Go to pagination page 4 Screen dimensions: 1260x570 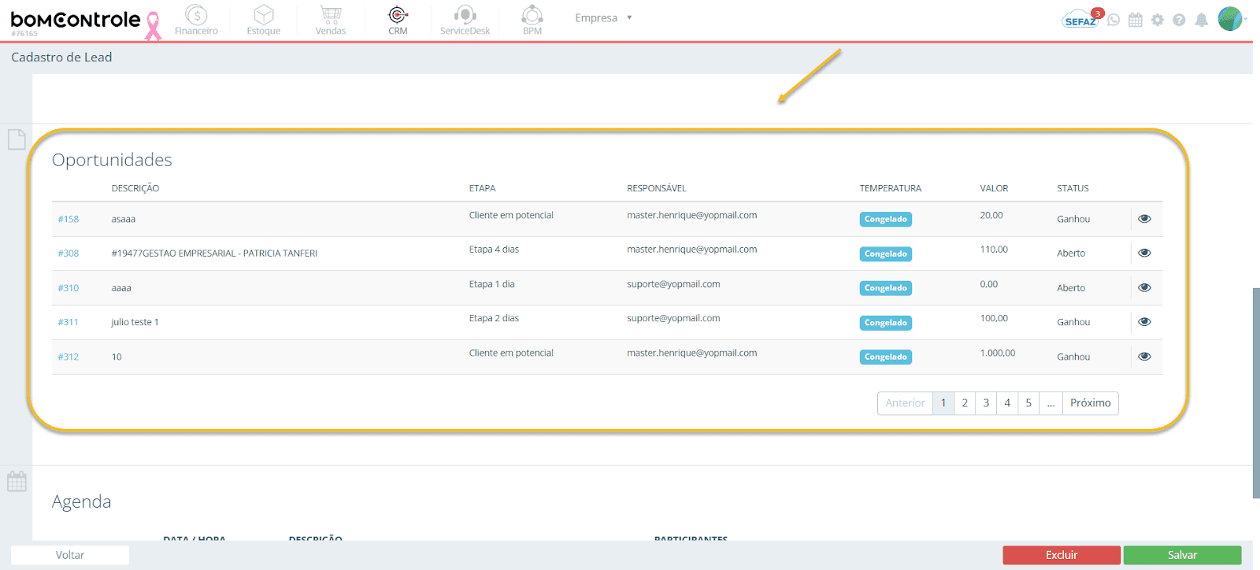(x=1007, y=403)
